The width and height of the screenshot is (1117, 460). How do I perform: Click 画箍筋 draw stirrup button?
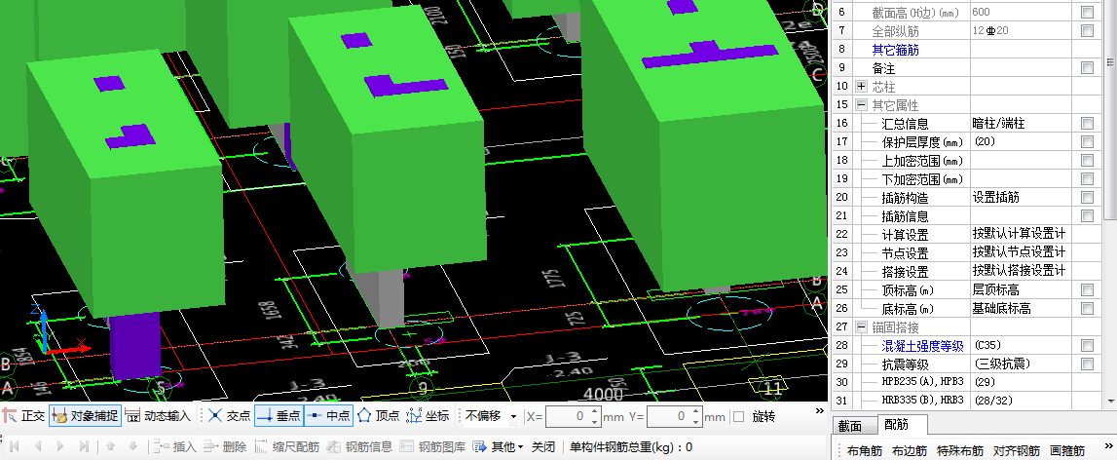pyautogui.click(x=1065, y=450)
